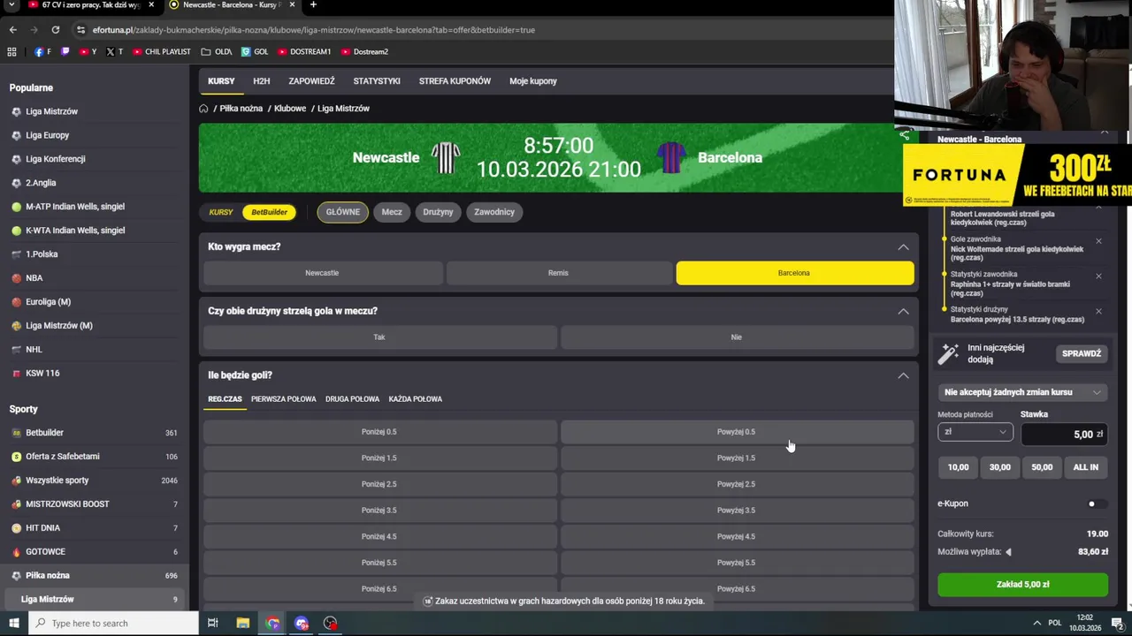1132x636 pixels.
Task: Open the OLD bookmarks folder
Action: point(217,52)
